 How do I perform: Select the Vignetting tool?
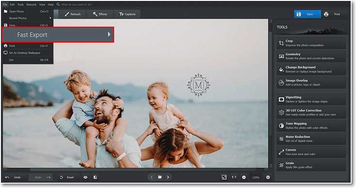pos(311,99)
